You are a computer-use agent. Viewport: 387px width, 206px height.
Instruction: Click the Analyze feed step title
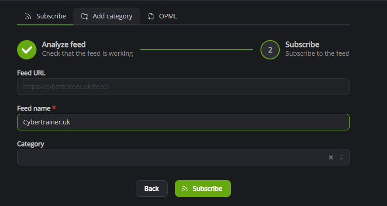click(x=64, y=45)
